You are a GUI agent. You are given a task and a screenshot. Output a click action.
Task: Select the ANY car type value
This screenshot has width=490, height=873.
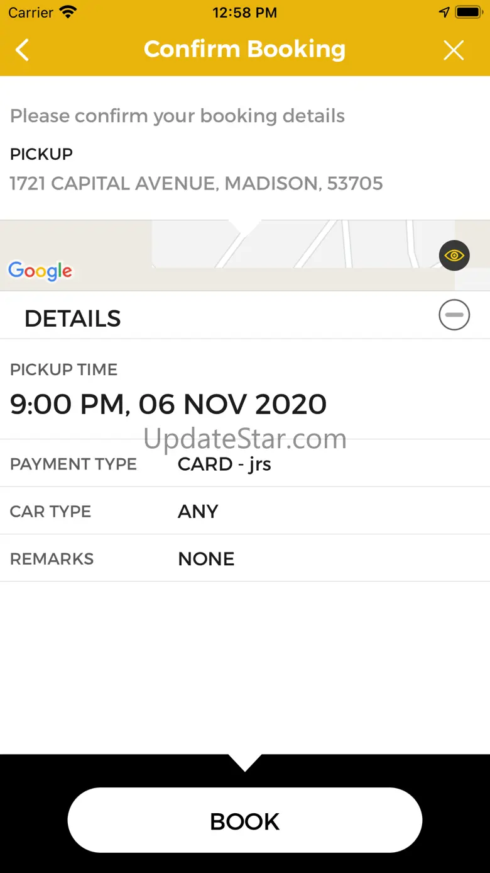coord(198,511)
